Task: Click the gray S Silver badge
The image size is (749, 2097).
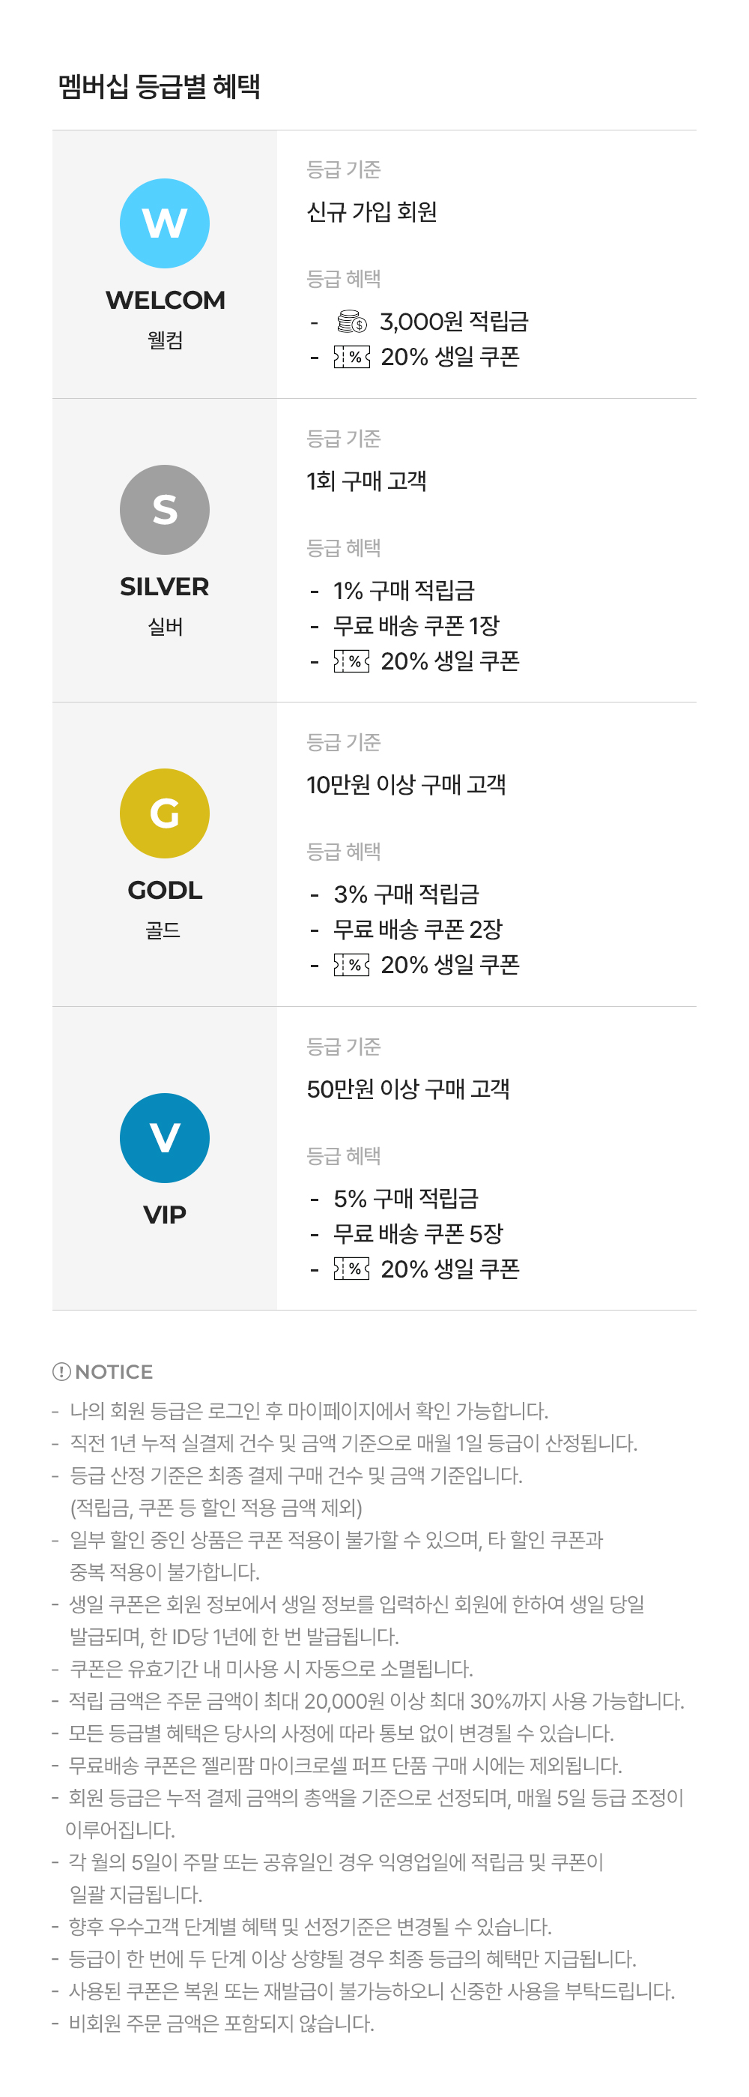Action: pyautogui.click(x=164, y=510)
